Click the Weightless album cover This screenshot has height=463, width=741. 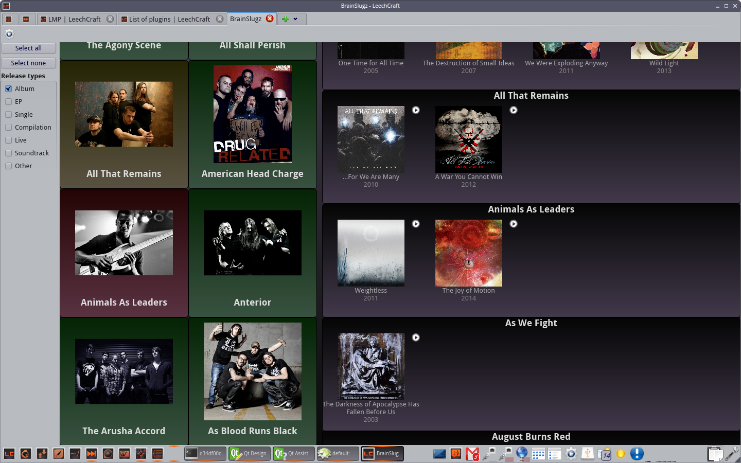[371, 253]
